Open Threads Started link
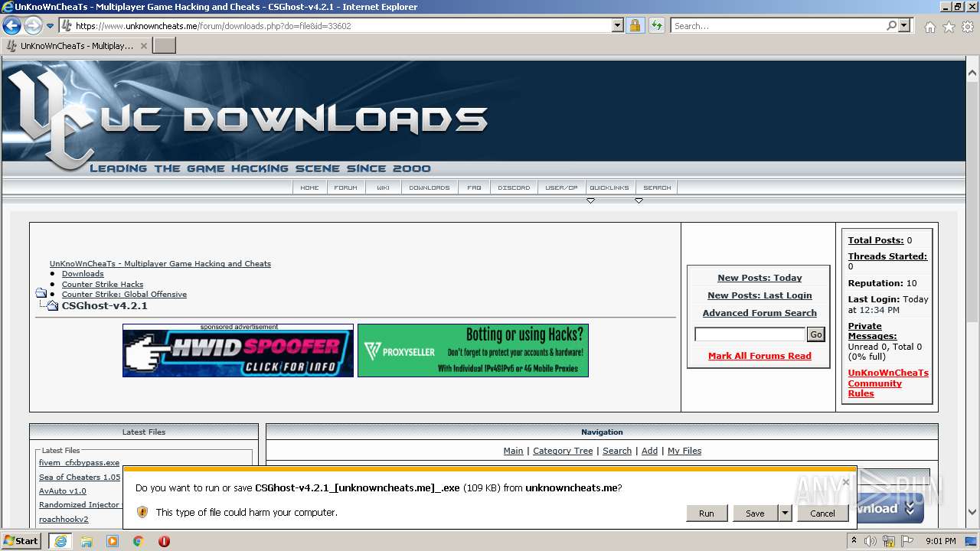Image resolution: width=980 pixels, height=551 pixels. coord(887,256)
